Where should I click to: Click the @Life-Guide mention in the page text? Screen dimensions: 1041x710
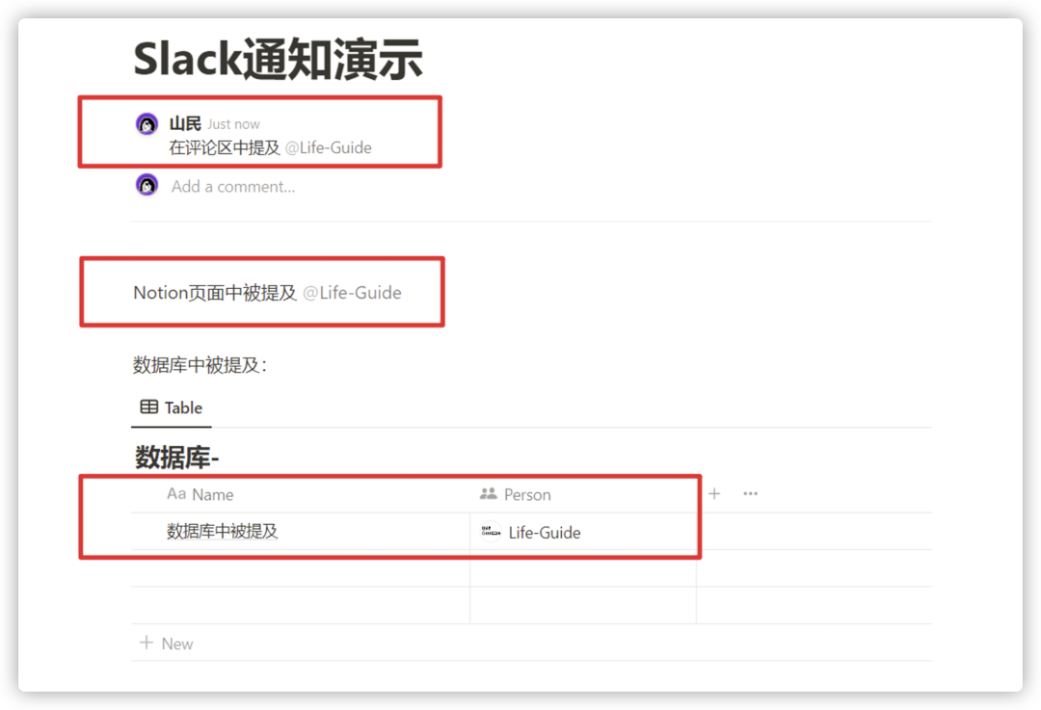coord(356,292)
